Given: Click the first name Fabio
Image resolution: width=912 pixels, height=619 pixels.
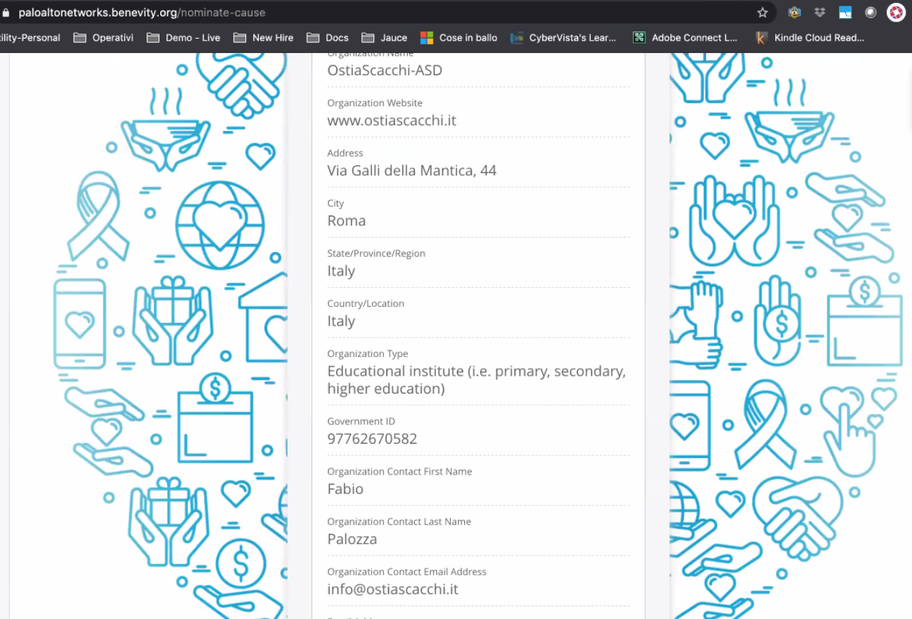Looking at the screenshot, I should (x=345, y=489).
